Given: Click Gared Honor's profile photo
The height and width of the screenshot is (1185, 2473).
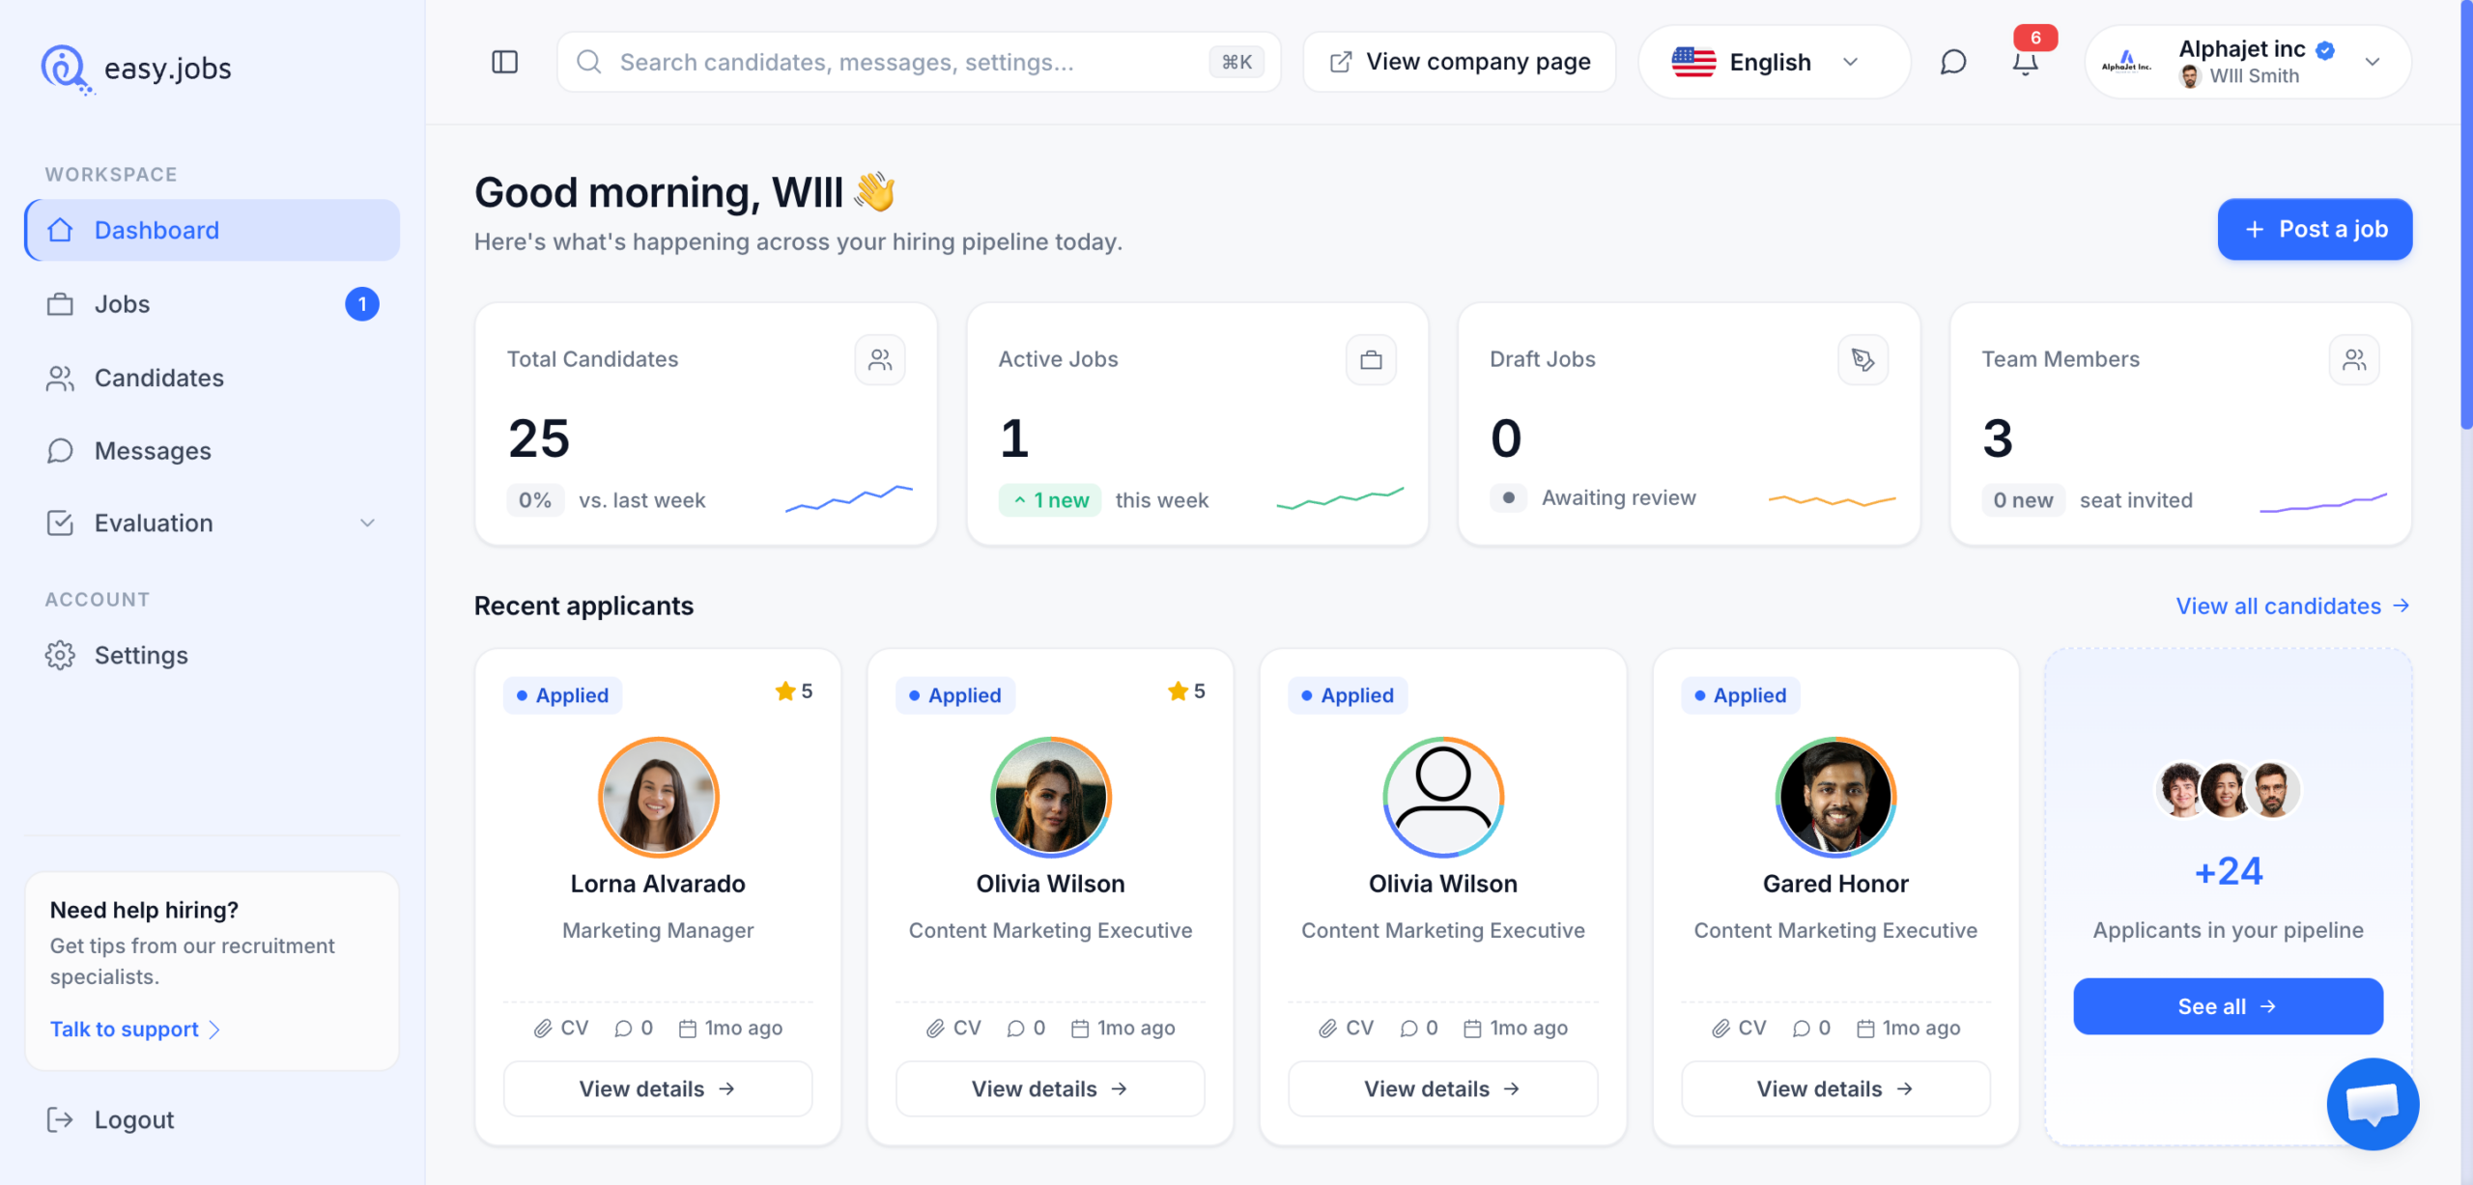Looking at the screenshot, I should pyautogui.click(x=1835, y=798).
